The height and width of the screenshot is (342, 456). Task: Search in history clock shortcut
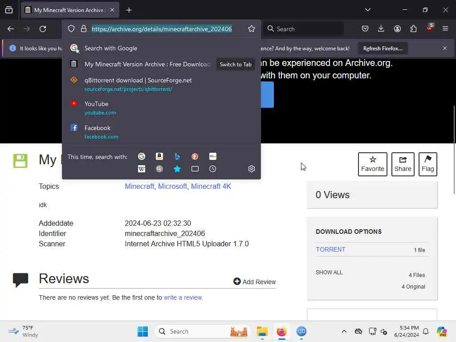pos(212,169)
